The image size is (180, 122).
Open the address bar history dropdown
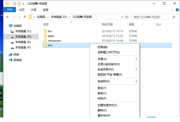click(122, 17)
